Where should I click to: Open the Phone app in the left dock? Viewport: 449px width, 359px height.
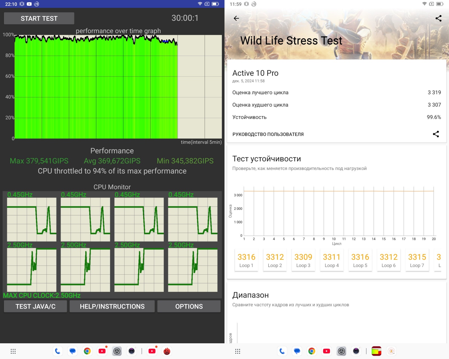click(x=58, y=351)
